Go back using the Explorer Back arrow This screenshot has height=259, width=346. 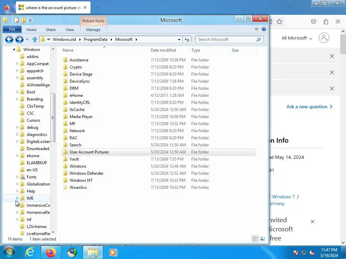[x=9, y=39]
